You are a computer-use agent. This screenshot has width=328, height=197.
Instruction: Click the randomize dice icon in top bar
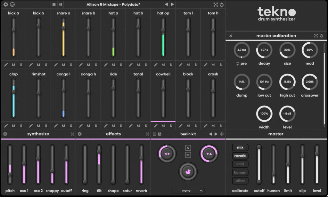click(216, 4)
